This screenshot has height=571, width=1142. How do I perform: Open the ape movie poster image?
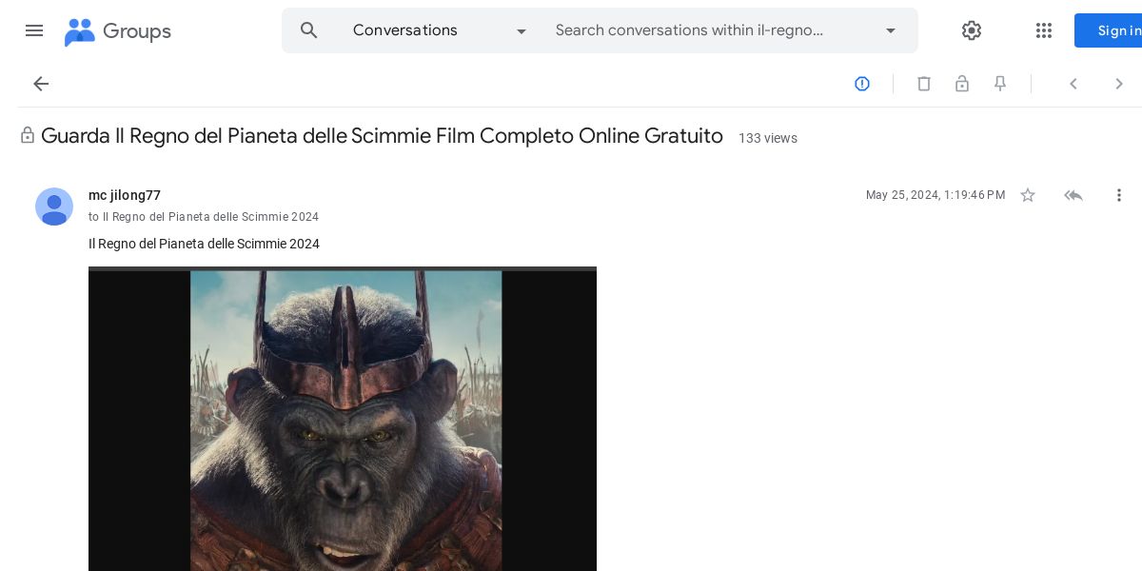coord(343,419)
